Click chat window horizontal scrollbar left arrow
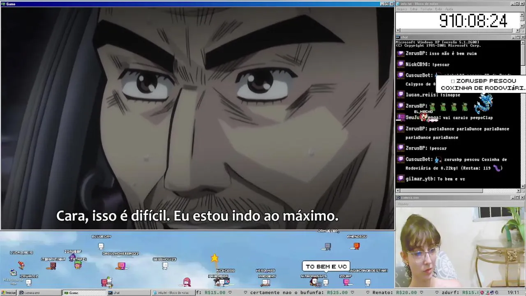 (398, 191)
